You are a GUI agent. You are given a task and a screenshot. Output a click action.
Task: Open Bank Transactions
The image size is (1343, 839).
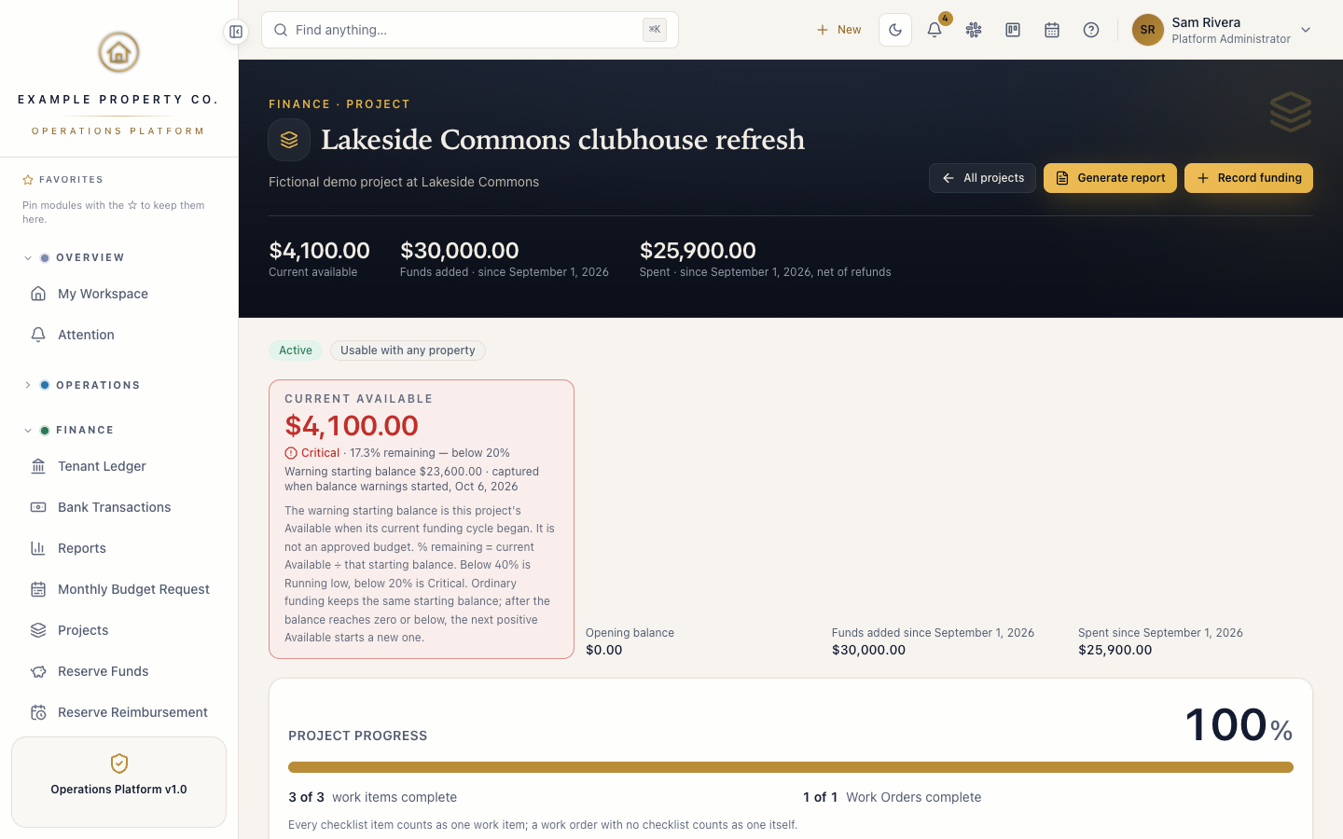pos(118,507)
